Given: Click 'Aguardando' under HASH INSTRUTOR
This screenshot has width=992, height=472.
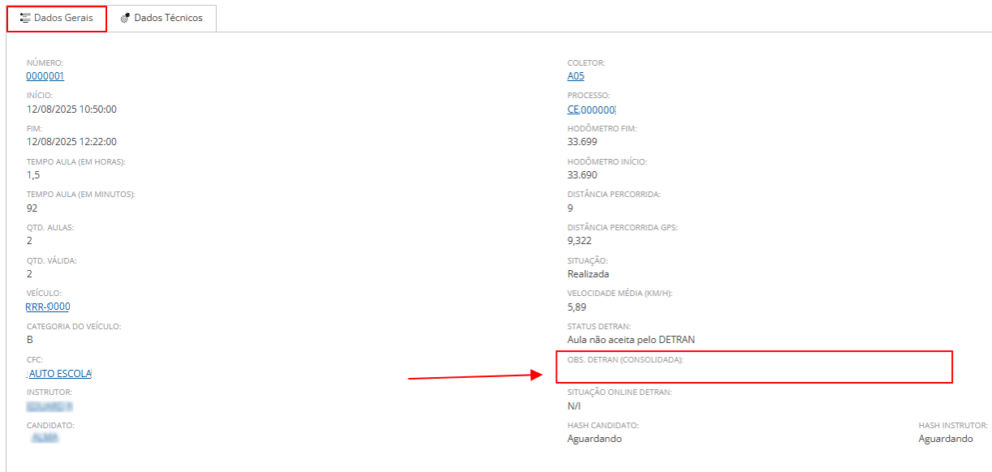Looking at the screenshot, I should (x=945, y=439).
